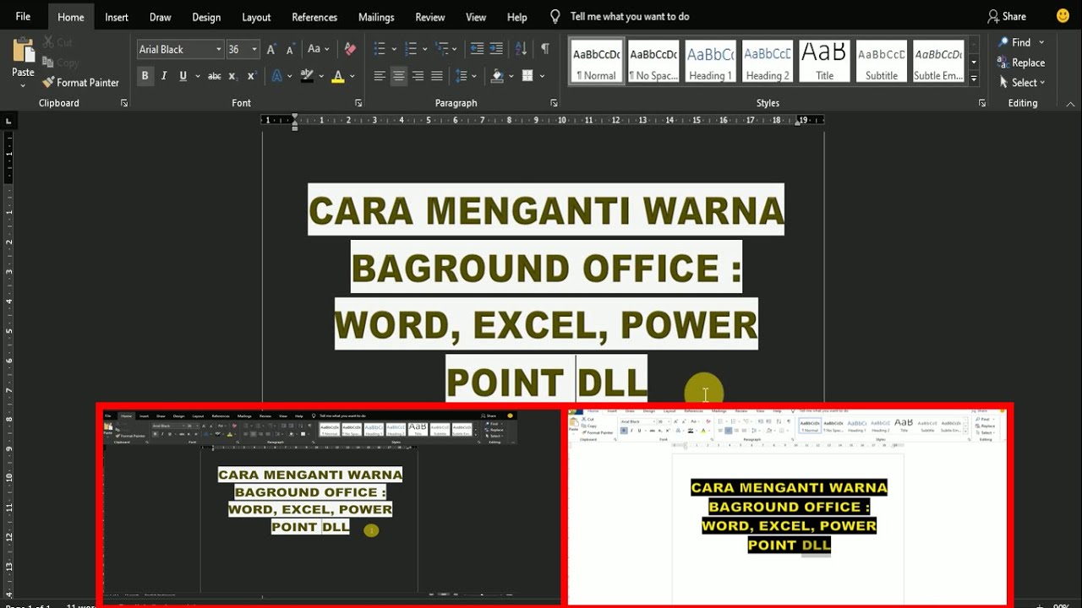Activate the Format Painter brush
The image size is (1082, 608).
tap(80, 83)
